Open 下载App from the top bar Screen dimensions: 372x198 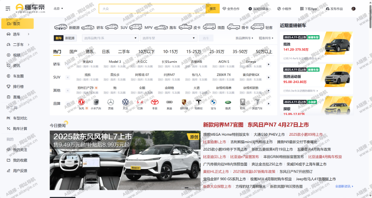(x=308, y=9)
